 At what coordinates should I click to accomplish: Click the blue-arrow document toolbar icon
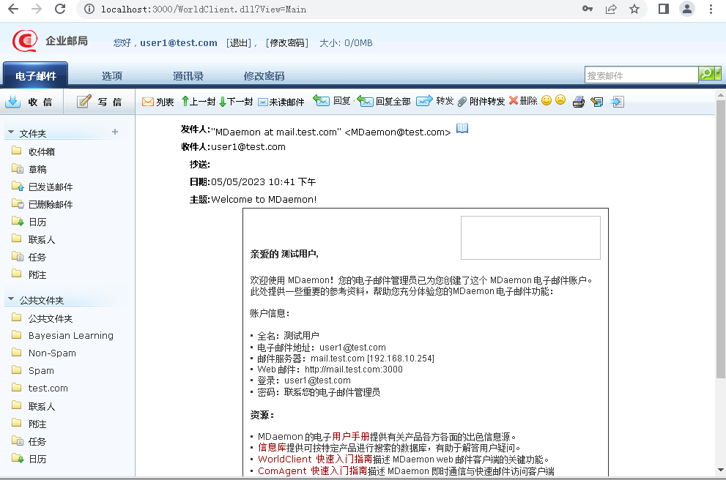(617, 102)
